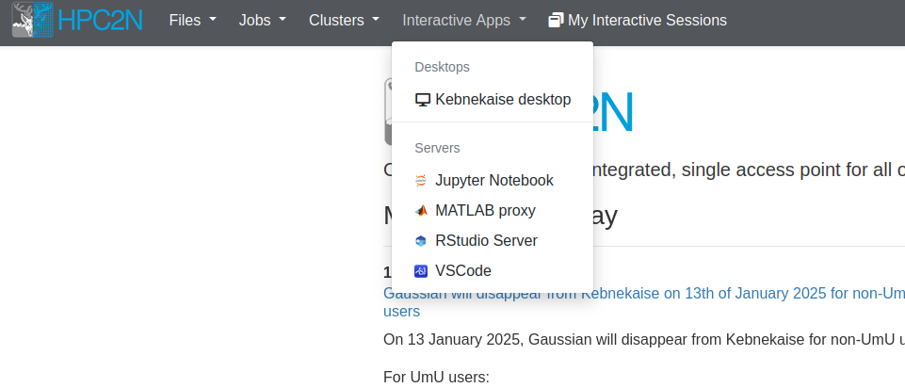Click the "For UmU users:" text
Screen dimensions: 905x388
436,378
